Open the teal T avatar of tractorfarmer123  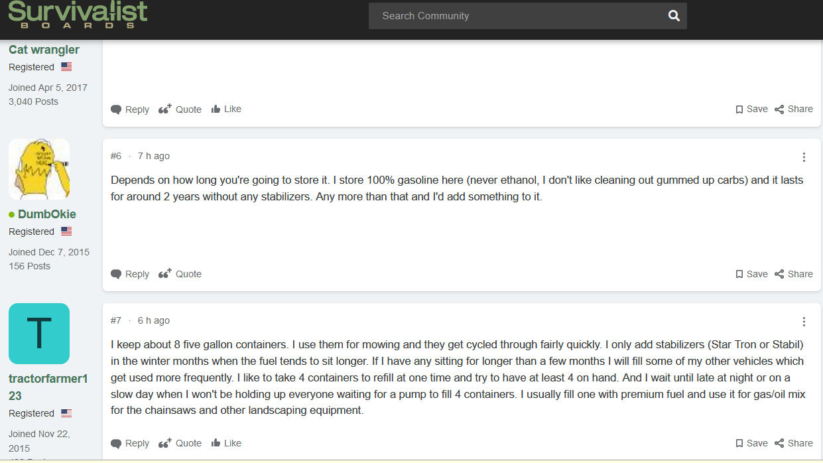39,334
